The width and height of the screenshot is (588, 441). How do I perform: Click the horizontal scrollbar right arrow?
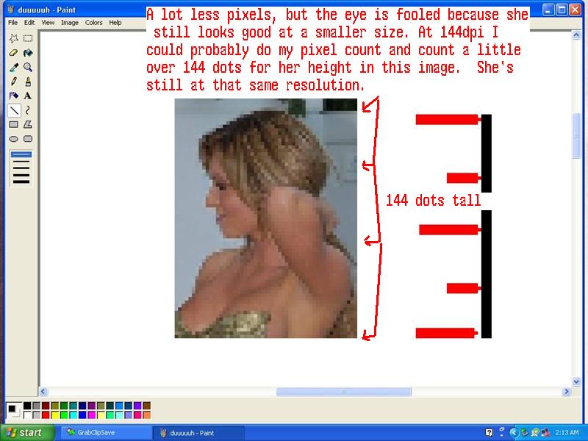tap(567, 392)
